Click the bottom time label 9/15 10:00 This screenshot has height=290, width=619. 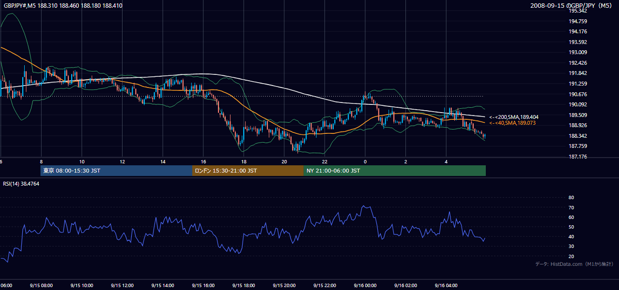point(82,286)
